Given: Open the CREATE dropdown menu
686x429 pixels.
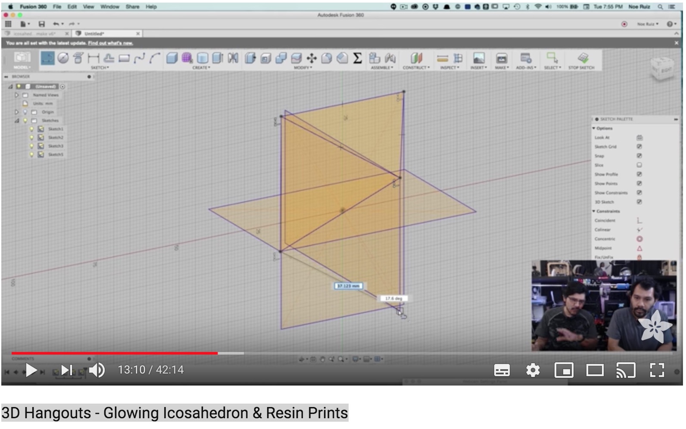Looking at the screenshot, I should (x=201, y=68).
